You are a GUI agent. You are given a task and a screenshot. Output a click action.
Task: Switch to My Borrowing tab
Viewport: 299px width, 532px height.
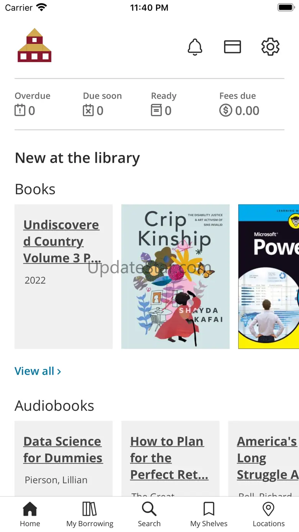point(90,515)
